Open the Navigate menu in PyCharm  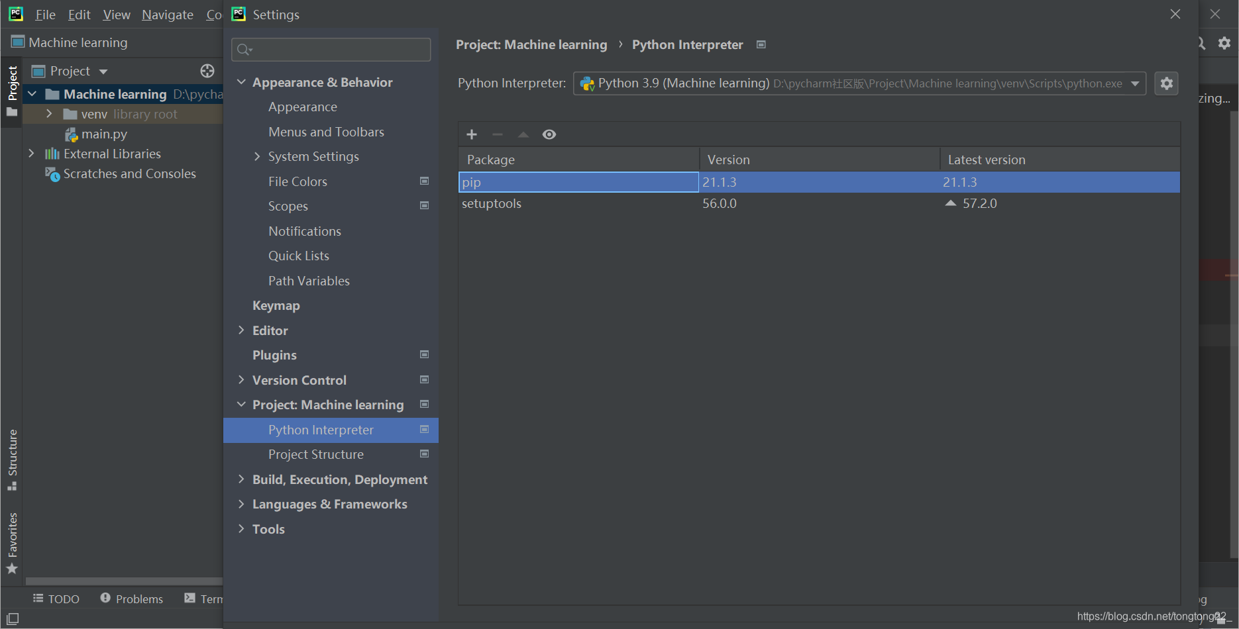click(168, 15)
